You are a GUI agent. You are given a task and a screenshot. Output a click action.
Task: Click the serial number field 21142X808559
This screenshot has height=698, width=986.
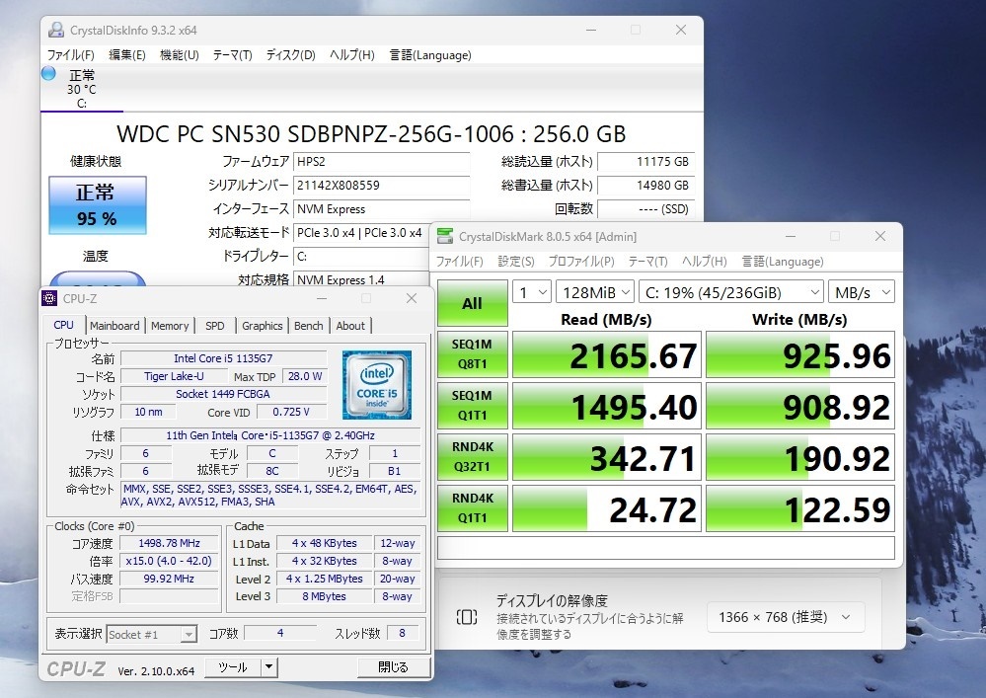point(382,186)
